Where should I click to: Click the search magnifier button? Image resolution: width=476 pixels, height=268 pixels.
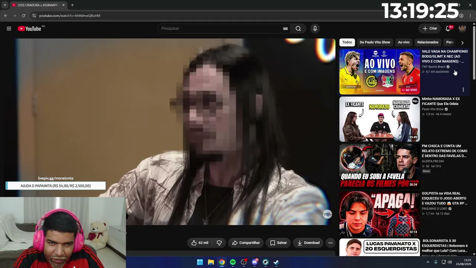tap(298, 29)
